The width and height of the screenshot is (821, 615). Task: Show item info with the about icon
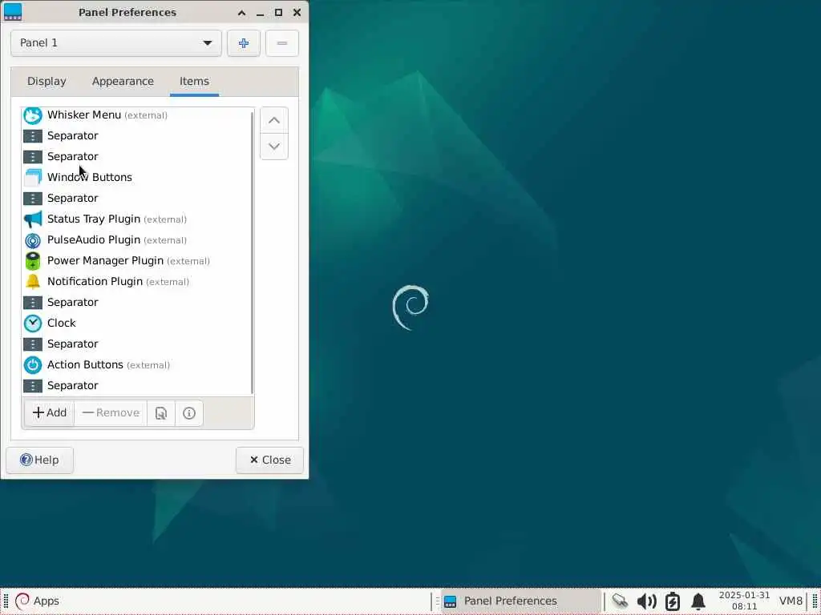coord(189,413)
